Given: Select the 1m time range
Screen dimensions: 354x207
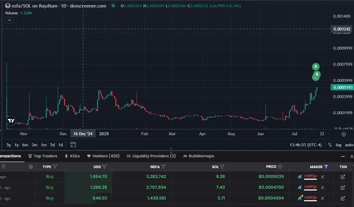Looking at the screenshot, I should [x=43, y=145].
